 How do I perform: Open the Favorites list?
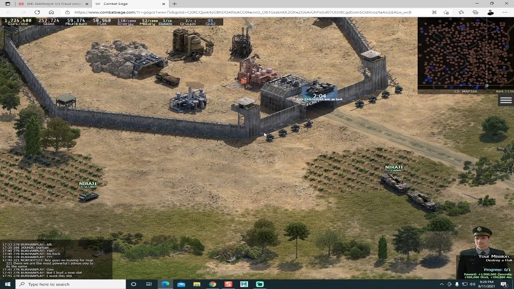461,12
